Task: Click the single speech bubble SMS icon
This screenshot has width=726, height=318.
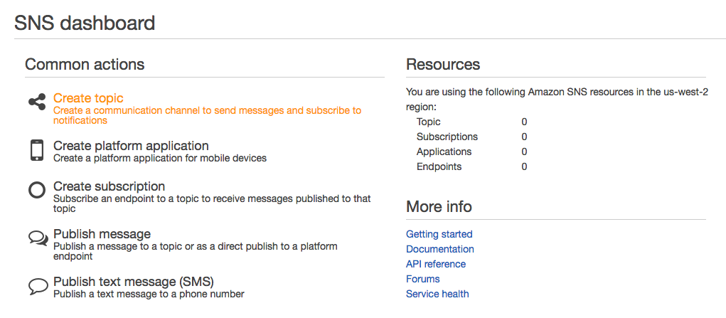Action: click(x=38, y=287)
